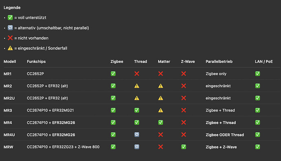Viewport: 281px width, 161px height.
Task: Click the LAN / PoE checkmark for MR1
Action: point(257,74)
